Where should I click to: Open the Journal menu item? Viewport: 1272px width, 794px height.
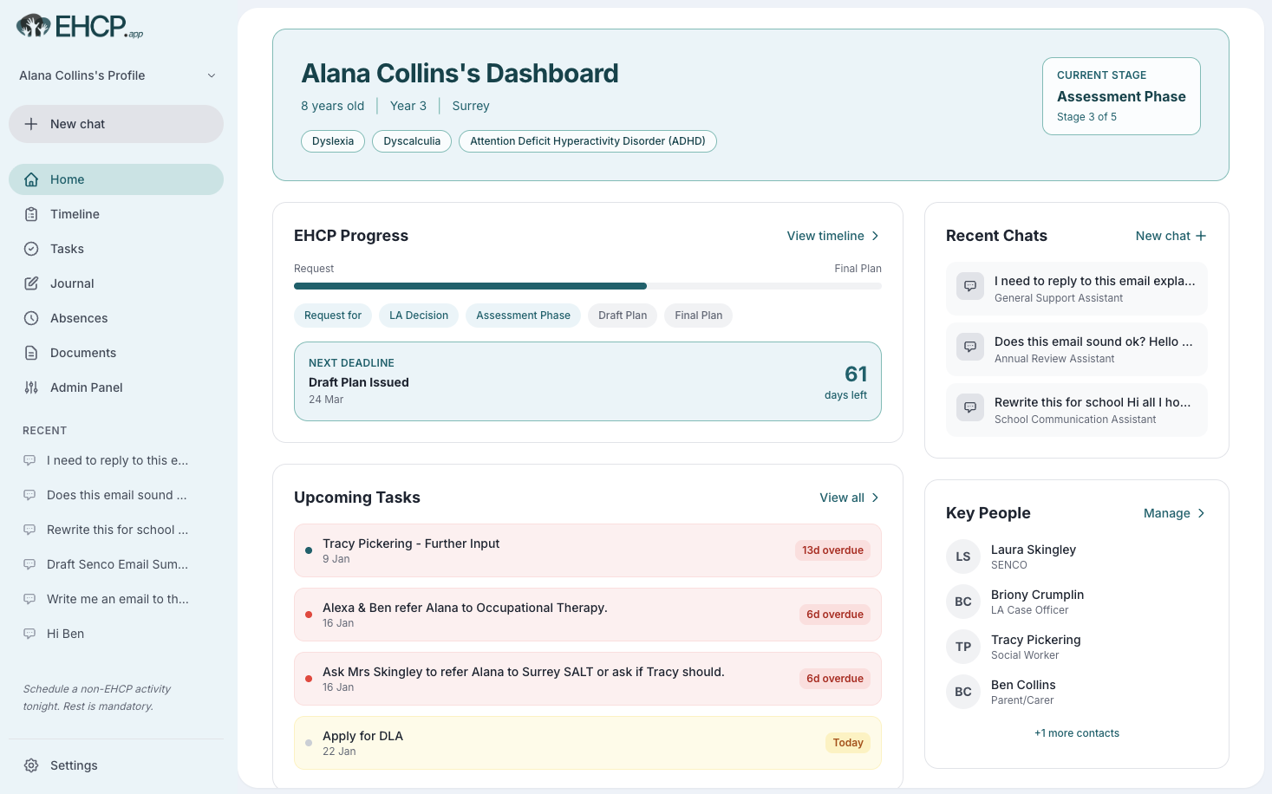116,283
